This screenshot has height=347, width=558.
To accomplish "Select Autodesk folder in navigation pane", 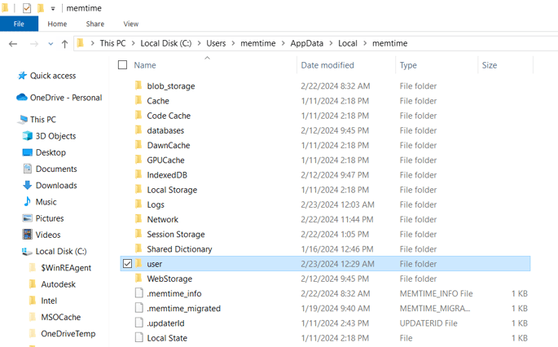I will pyautogui.click(x=52, y=284).
